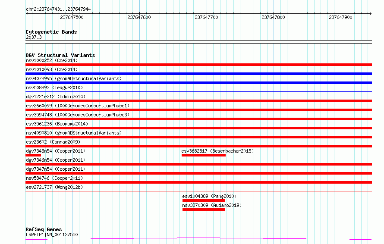
Task: Click the short red dgv7345n54 bar
Action: click(33, 155)
